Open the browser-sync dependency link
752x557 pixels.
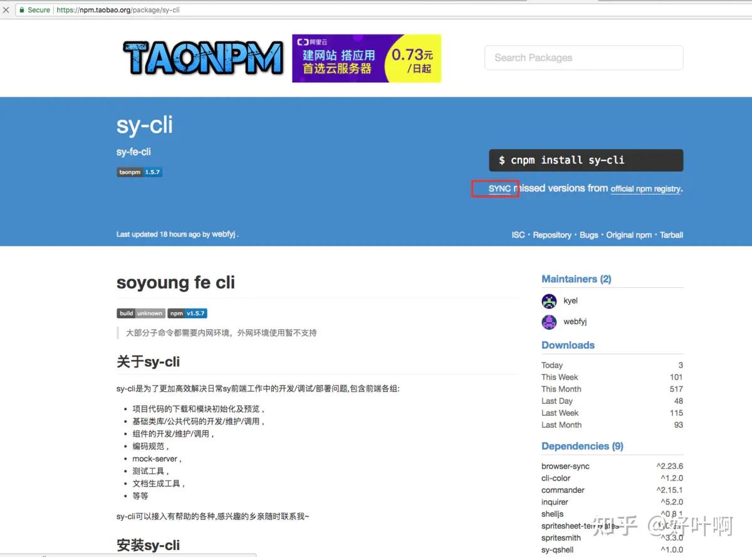[x=565, y=466]
